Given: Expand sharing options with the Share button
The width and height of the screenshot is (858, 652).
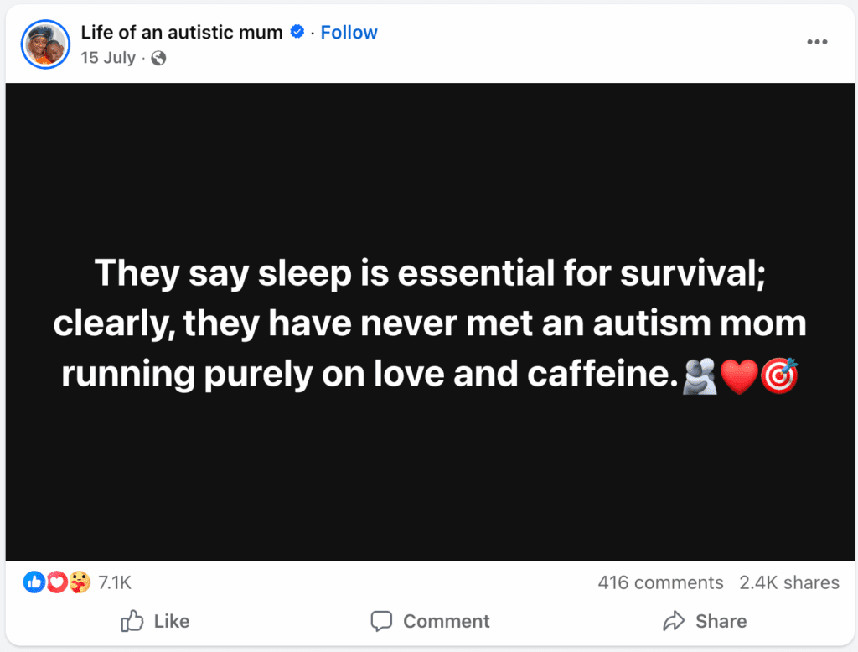Looking at the screenshot, I should (706, 621).
